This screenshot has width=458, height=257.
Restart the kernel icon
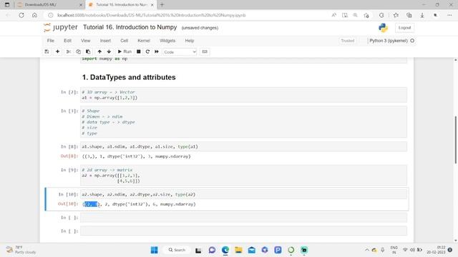coord(147,51)
